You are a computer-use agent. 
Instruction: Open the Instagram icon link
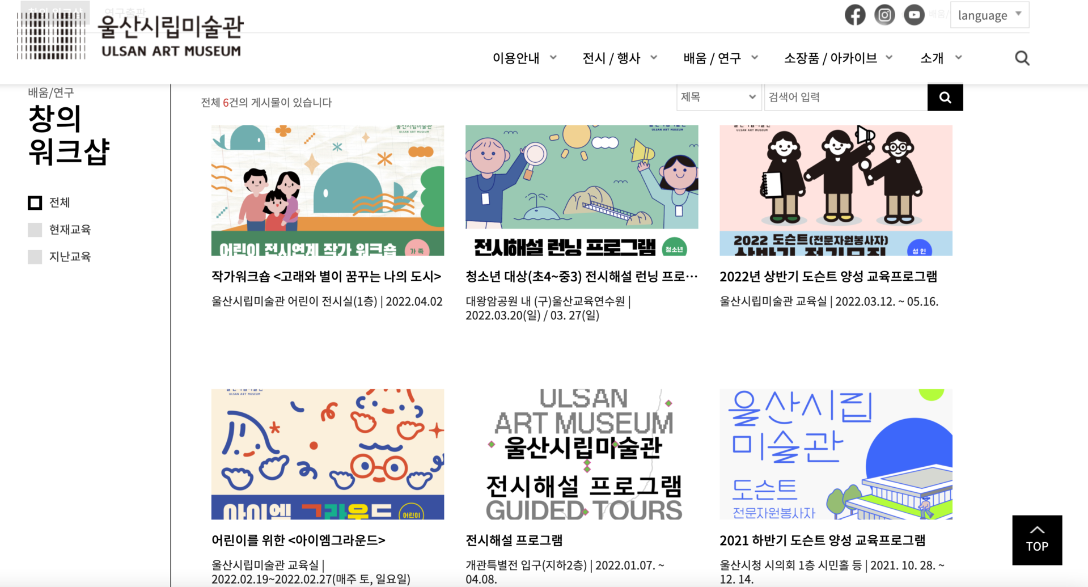point(884,15)
